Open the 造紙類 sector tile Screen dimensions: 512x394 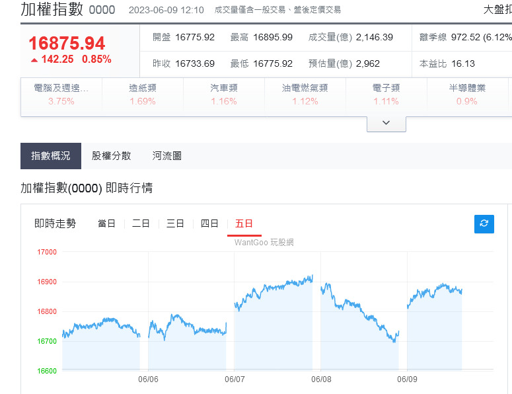(143, 95)
